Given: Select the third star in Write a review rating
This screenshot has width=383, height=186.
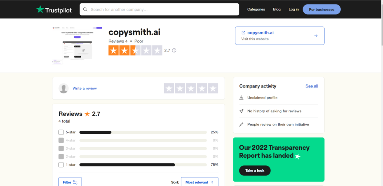Looking at the screenshot, I should pos(191,89).
